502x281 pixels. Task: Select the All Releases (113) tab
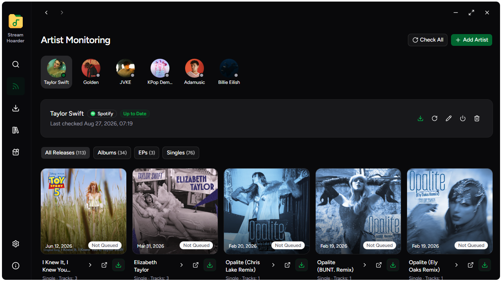[65, 153]
